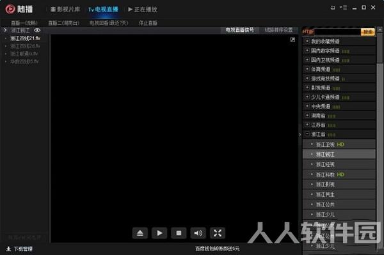384x255 pixels.
Task: Minimize the 随播 window
Action: (x=354, y=8)
